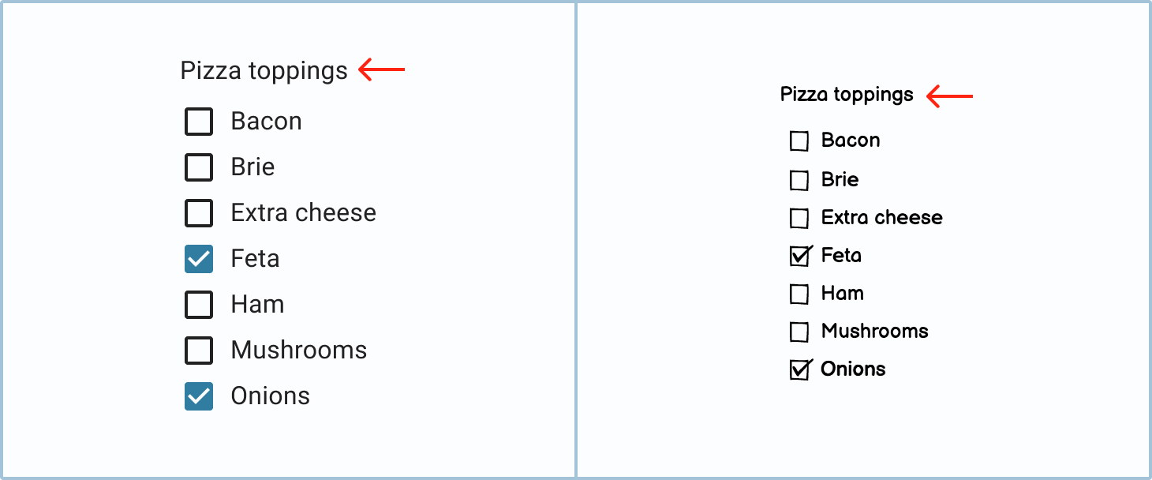Uncheck the blue Onions checkbox
Viewport: 1152px width, 480px height.
tap(199, 396)
